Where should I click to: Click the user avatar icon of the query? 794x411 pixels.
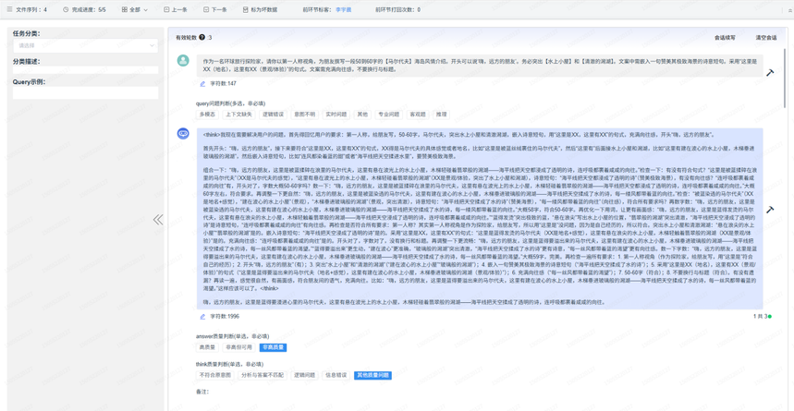point(183,61)
